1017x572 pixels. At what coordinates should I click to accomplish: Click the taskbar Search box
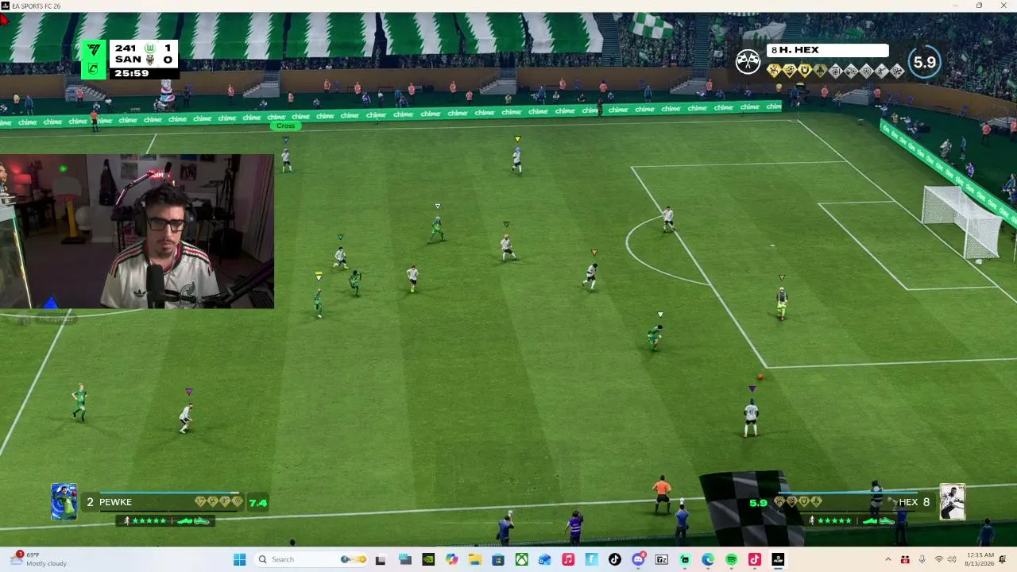(x=311, y=559)
